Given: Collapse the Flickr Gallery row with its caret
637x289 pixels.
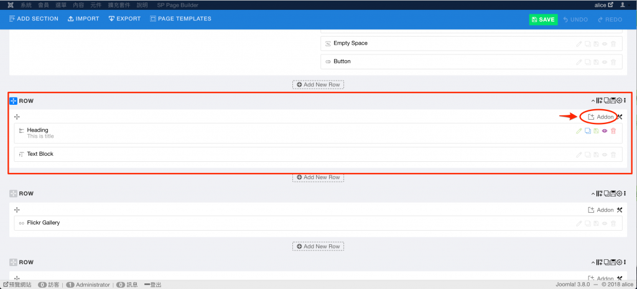Looking at the screenshot, I should pyautogui.click(x=593, y=193).
